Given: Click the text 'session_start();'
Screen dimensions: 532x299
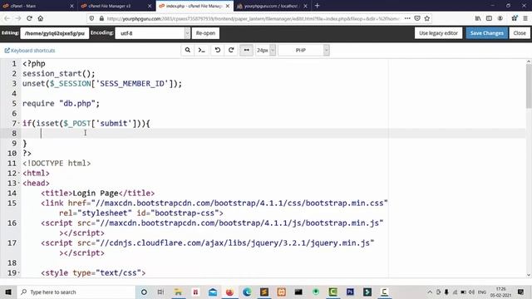Looking at the screenshot, I should (59, 74).
